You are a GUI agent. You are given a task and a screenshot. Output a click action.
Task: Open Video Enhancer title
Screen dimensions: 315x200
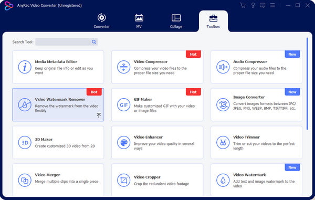coord(148,137)
